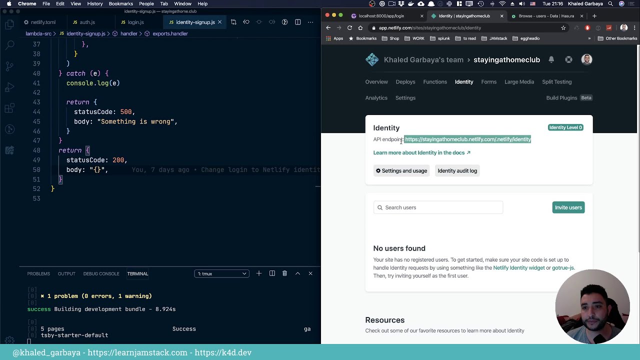Open the eggheadio bookmarks folder

[x=526, y=38]
